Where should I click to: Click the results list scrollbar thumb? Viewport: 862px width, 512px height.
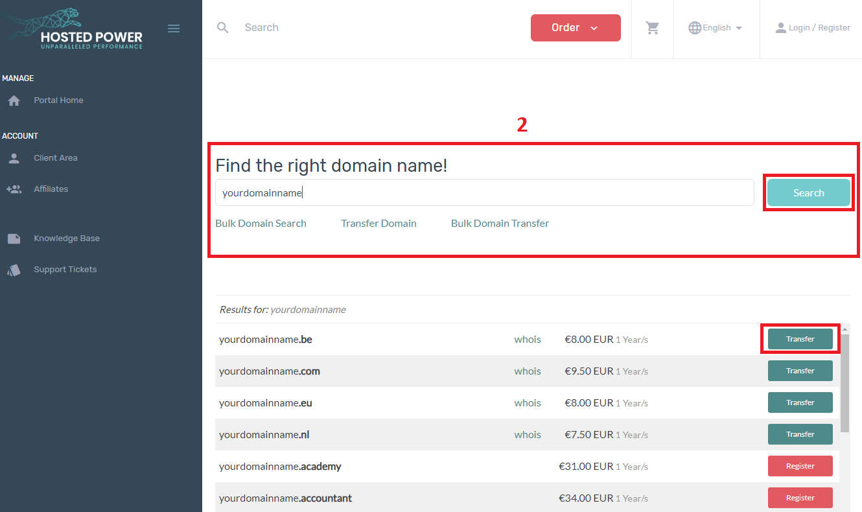click(x=845, y=382)
